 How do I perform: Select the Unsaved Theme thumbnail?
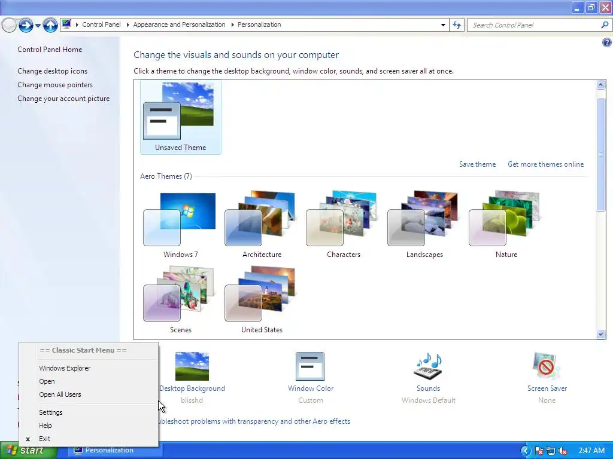(x=181, y=117)
